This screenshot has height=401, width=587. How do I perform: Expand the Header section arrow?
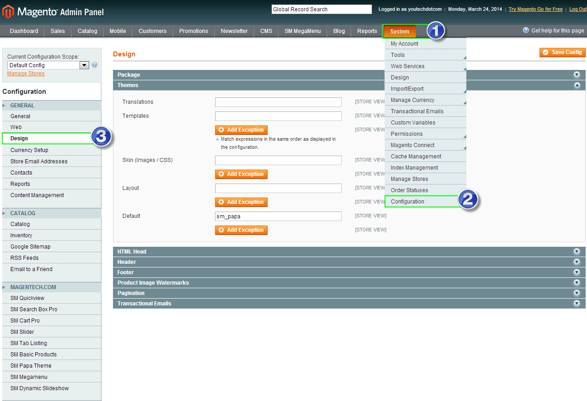(577, 262)
